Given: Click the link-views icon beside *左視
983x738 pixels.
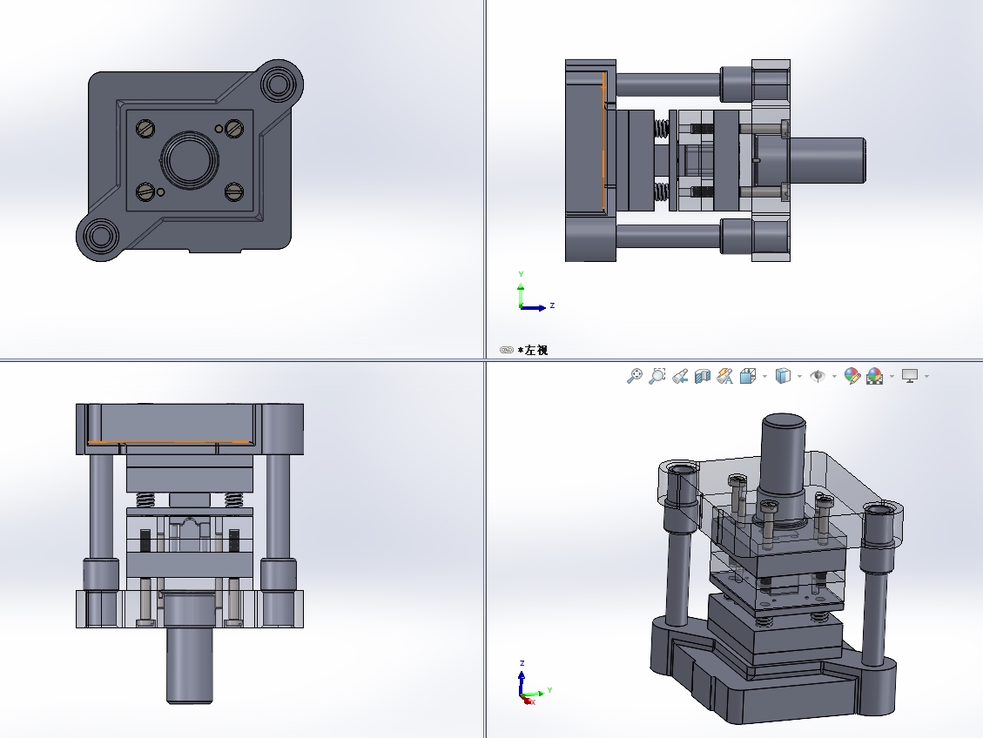Looking at the screenshot, I should coord(507,350).
